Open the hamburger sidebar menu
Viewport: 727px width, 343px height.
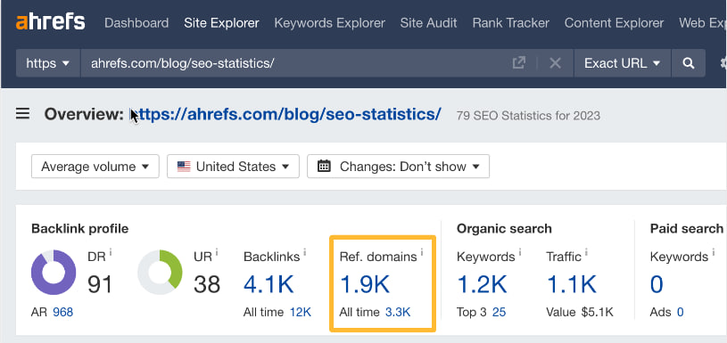(22, 114)
